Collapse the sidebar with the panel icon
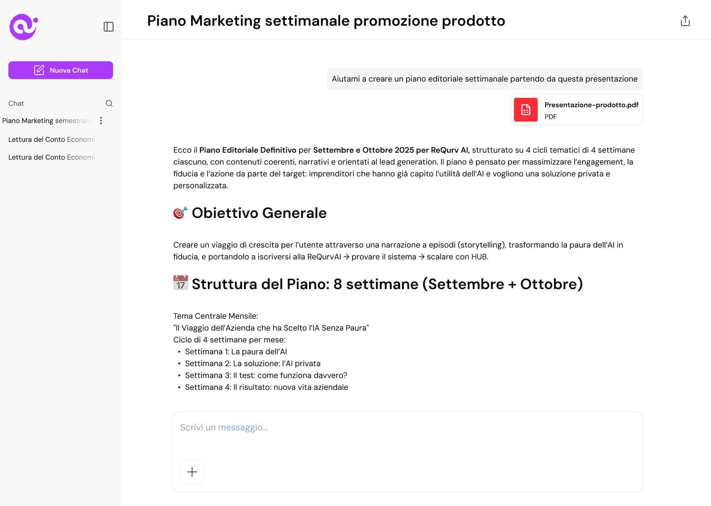The image size is (711, 506). point(109,27)
